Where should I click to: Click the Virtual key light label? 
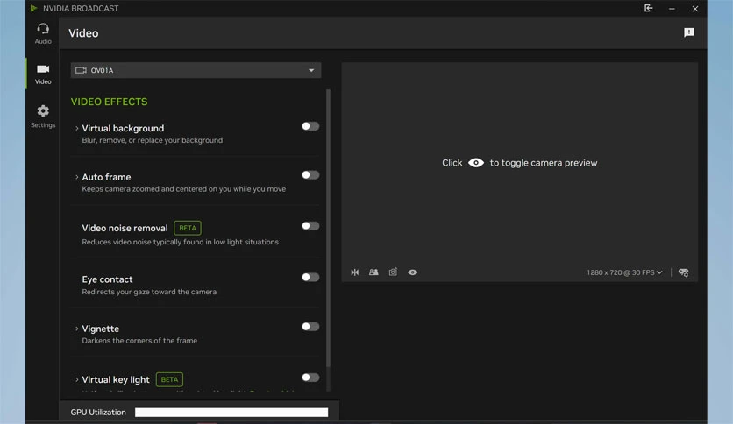pyautogui.click(x=116, y=379)
